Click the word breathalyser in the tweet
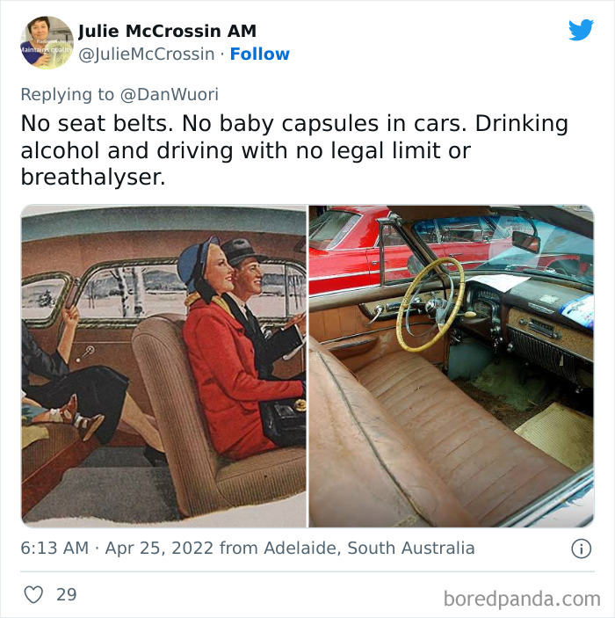Viewport: 615px width, 618px height. pos(93,177)
